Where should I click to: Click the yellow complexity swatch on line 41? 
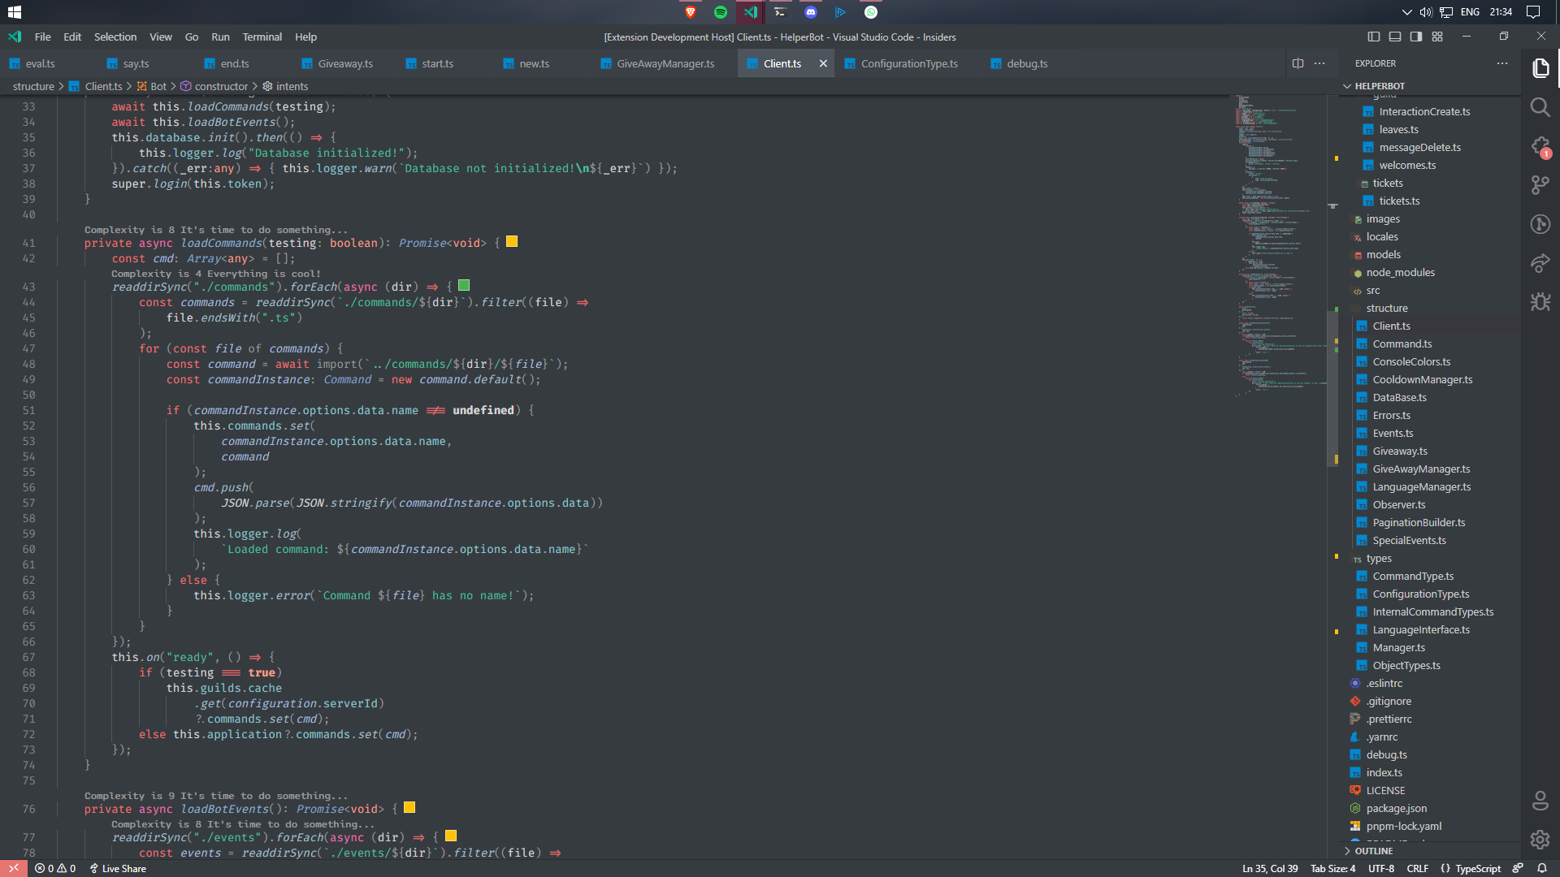coord(512,242)
